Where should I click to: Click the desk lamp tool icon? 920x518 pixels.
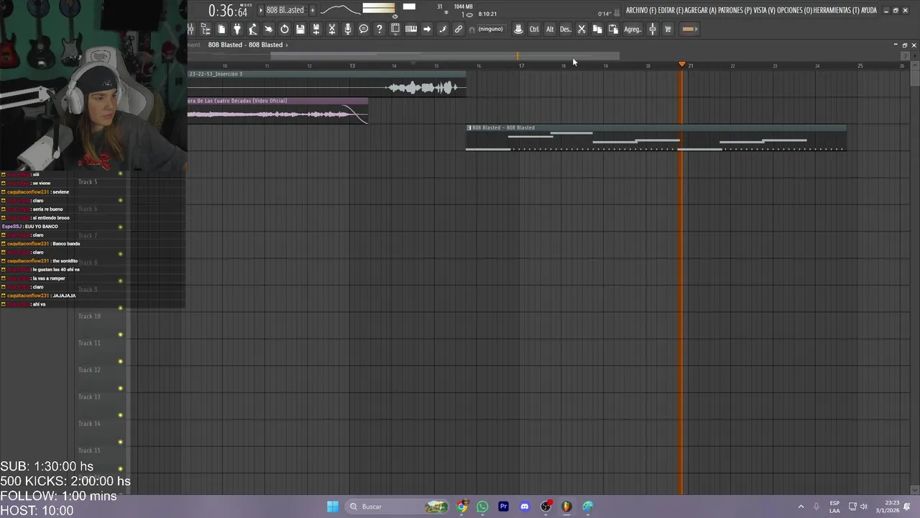pyautogui.click(x=253, y=29)
